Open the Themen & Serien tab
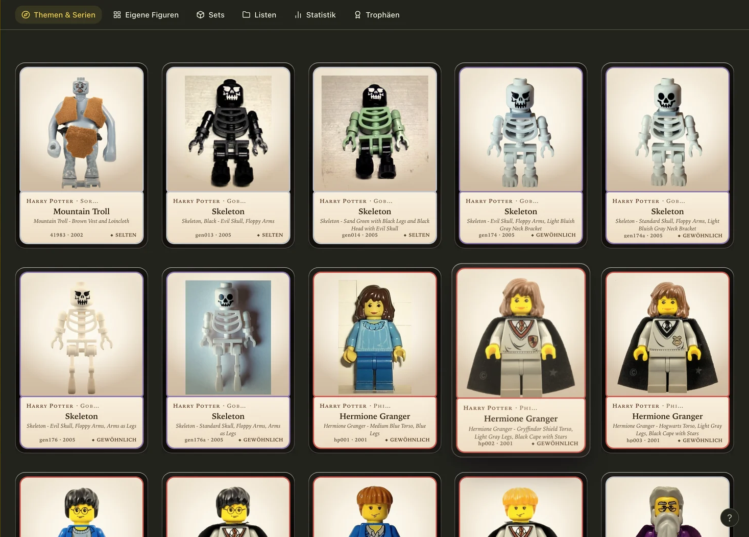The width and height of the screenshot is (749, 537). tap(58, 15)
